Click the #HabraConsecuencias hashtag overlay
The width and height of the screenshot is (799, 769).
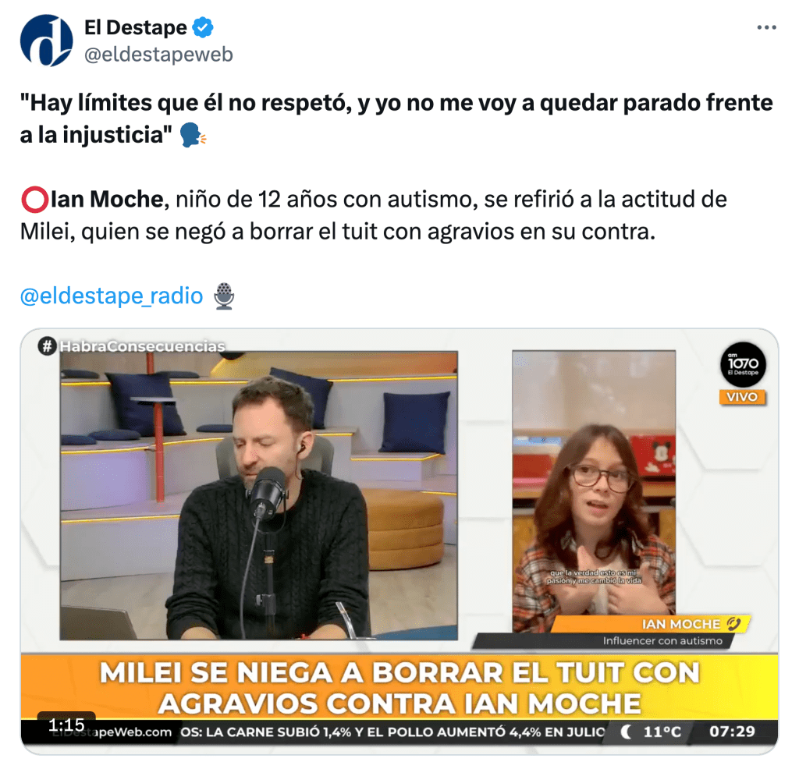[131, 346]
